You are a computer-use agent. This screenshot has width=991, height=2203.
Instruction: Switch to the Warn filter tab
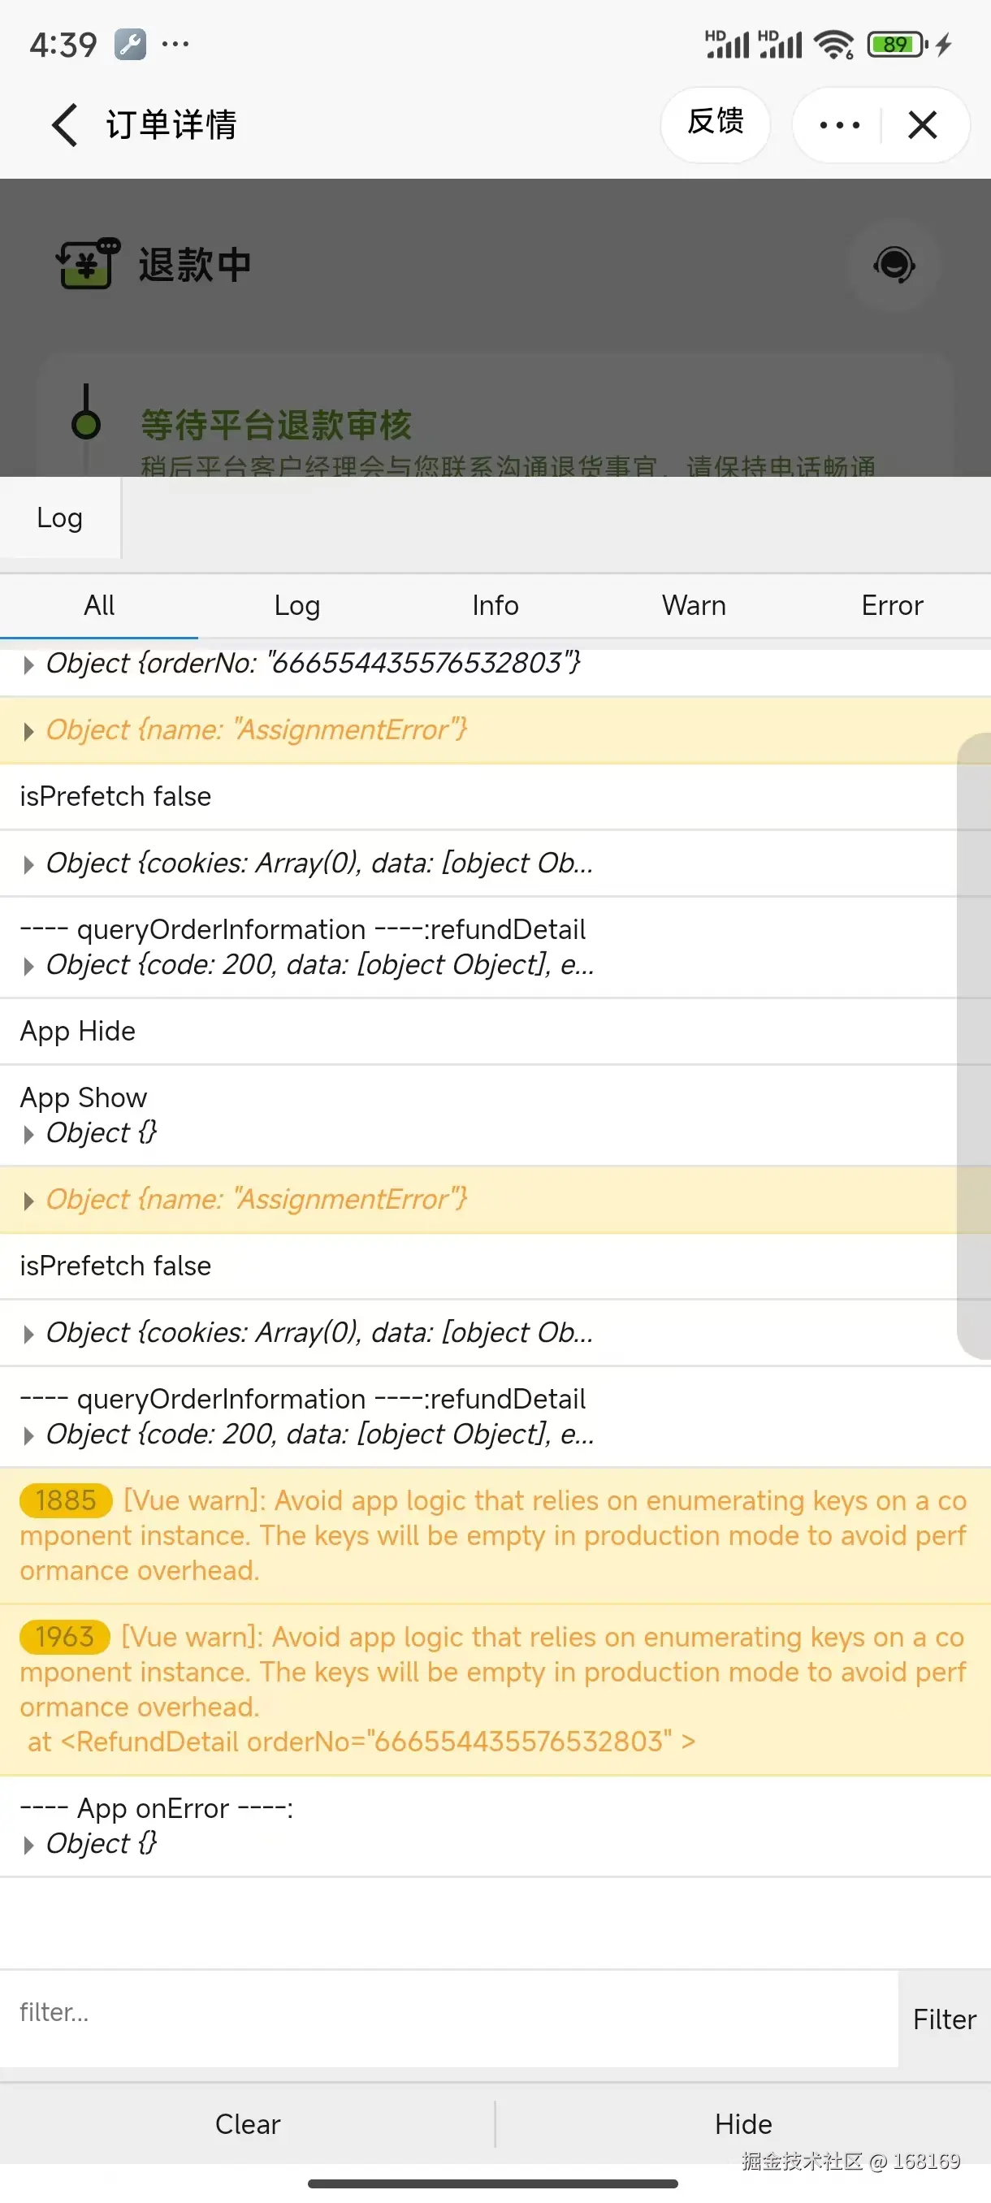(x=694, y=605)
